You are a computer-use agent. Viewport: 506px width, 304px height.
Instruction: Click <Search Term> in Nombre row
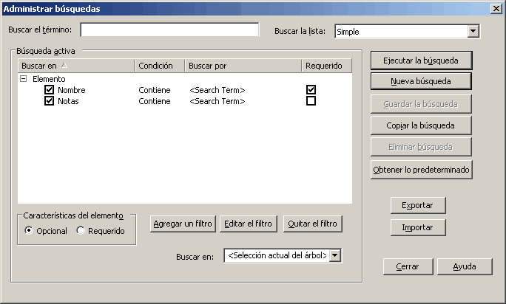[x=217, y=90]
